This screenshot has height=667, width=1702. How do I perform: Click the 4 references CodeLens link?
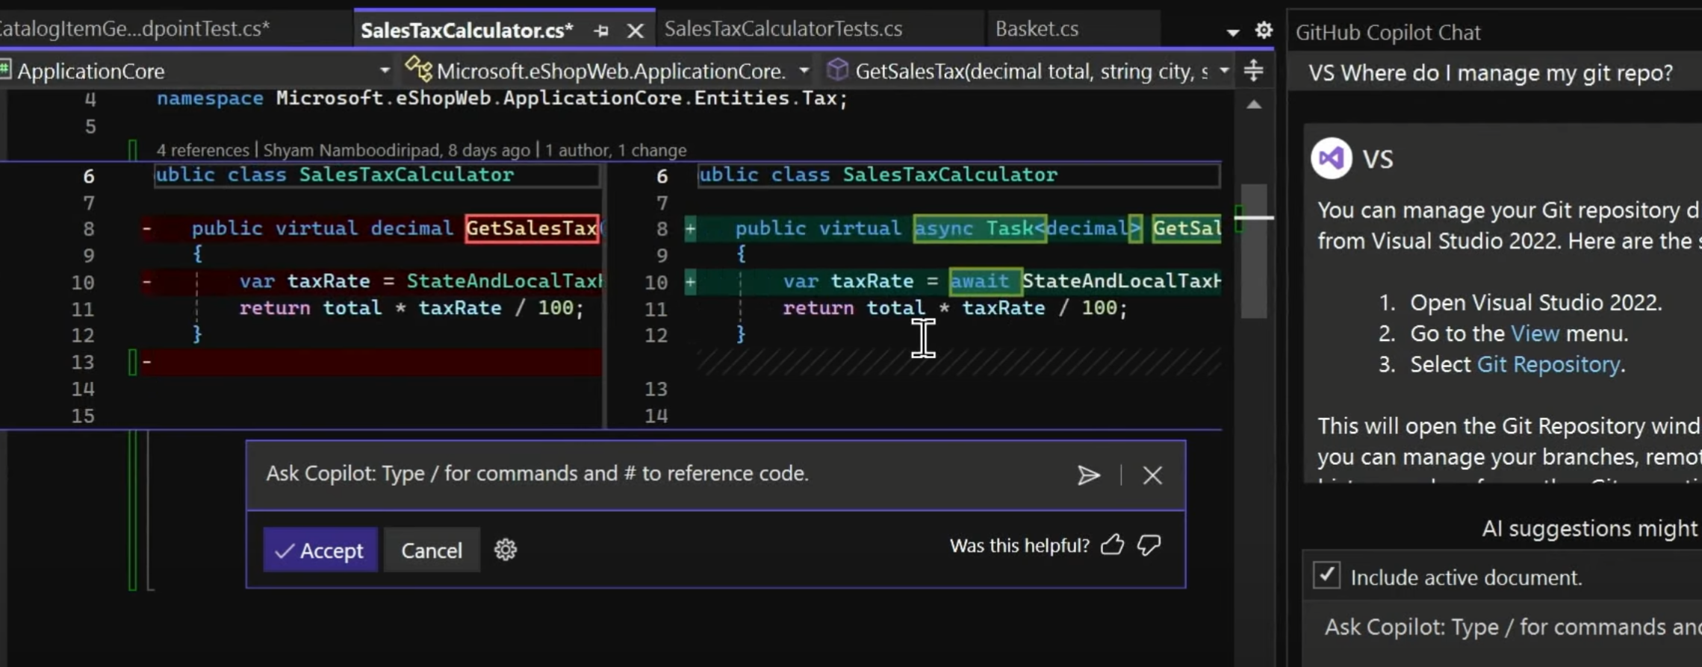click(x=202, y=150)
